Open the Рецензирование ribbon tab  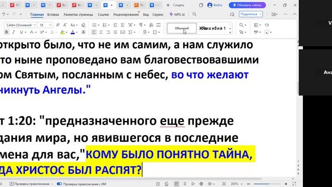[x=126, y=15]
